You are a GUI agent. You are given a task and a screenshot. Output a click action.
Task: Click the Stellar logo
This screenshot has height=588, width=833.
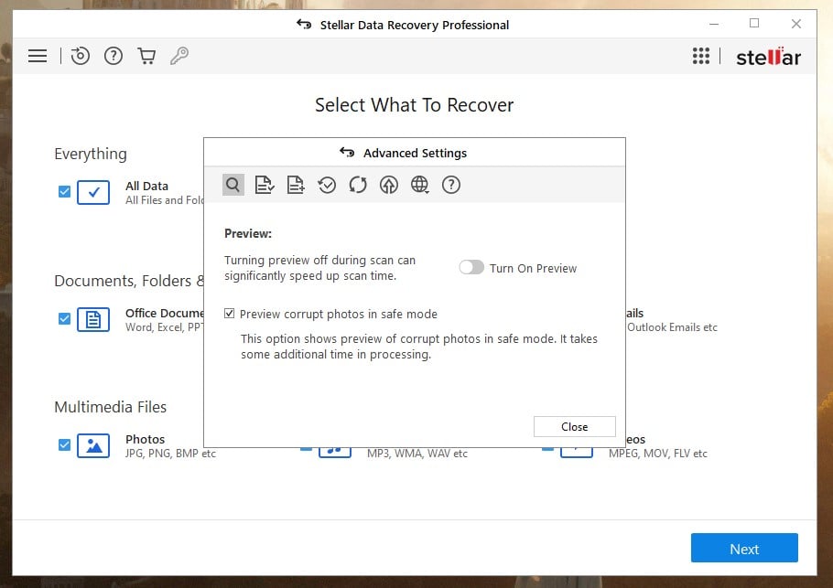768,57
